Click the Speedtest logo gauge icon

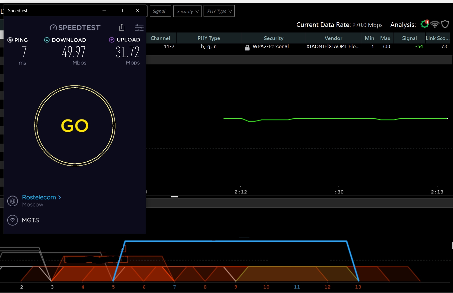[53, 28]
